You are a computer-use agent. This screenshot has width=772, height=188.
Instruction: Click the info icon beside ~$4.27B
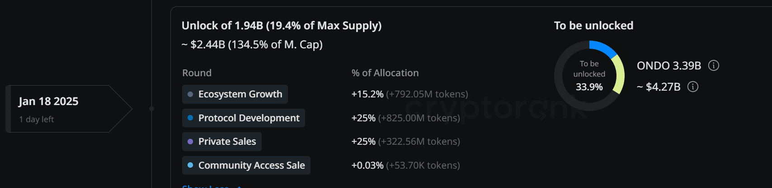(693, 87)
